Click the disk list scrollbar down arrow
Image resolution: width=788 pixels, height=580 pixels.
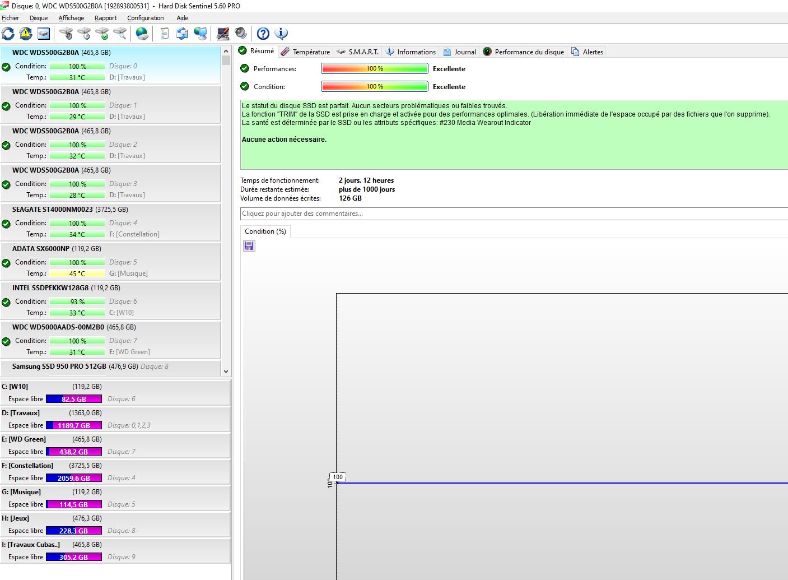pos(226,371)
